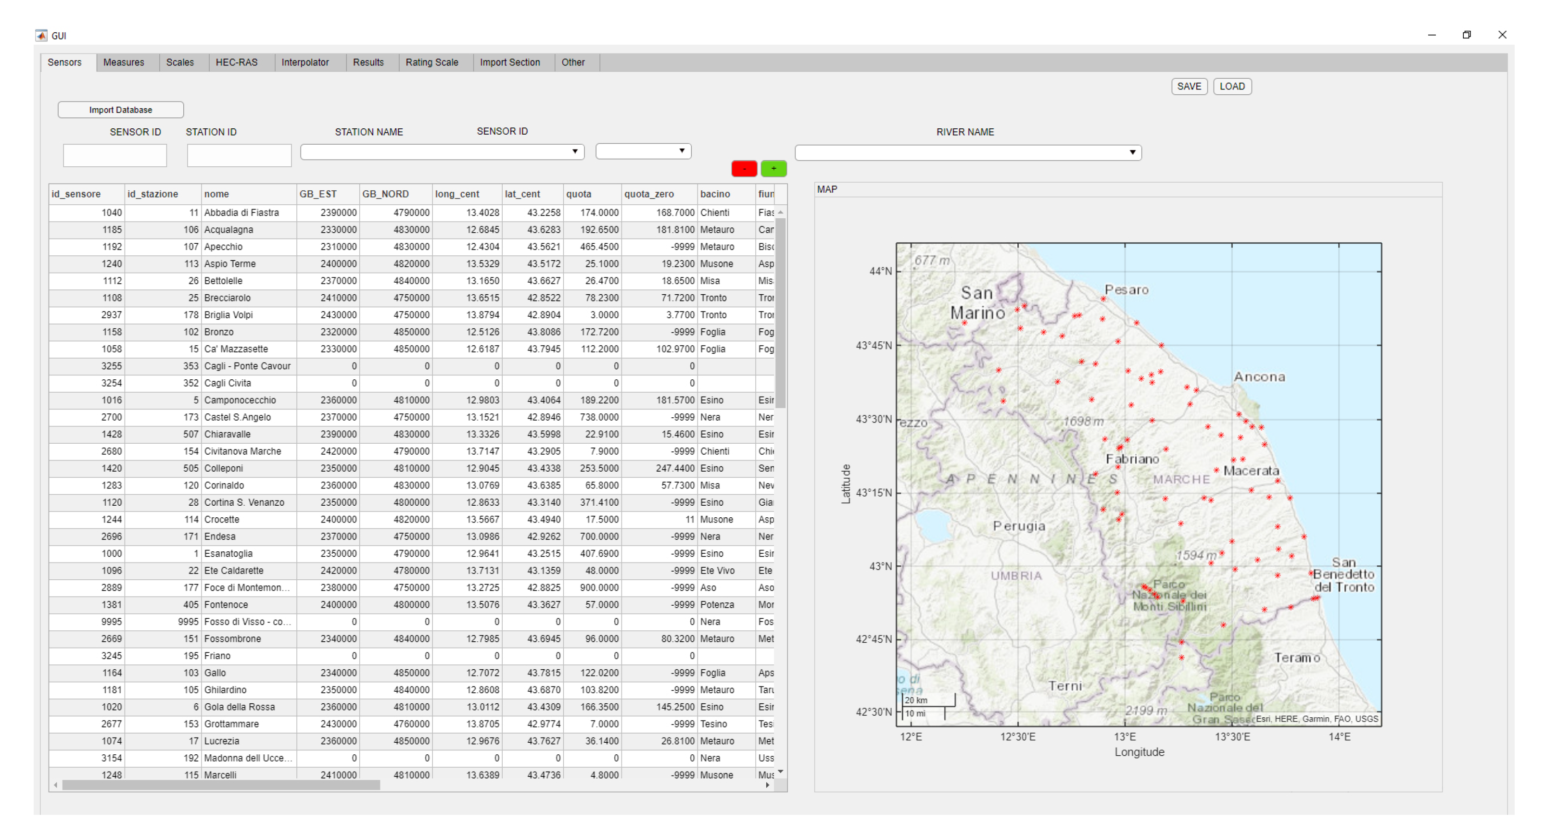Click the green plus button

point(773,169)
